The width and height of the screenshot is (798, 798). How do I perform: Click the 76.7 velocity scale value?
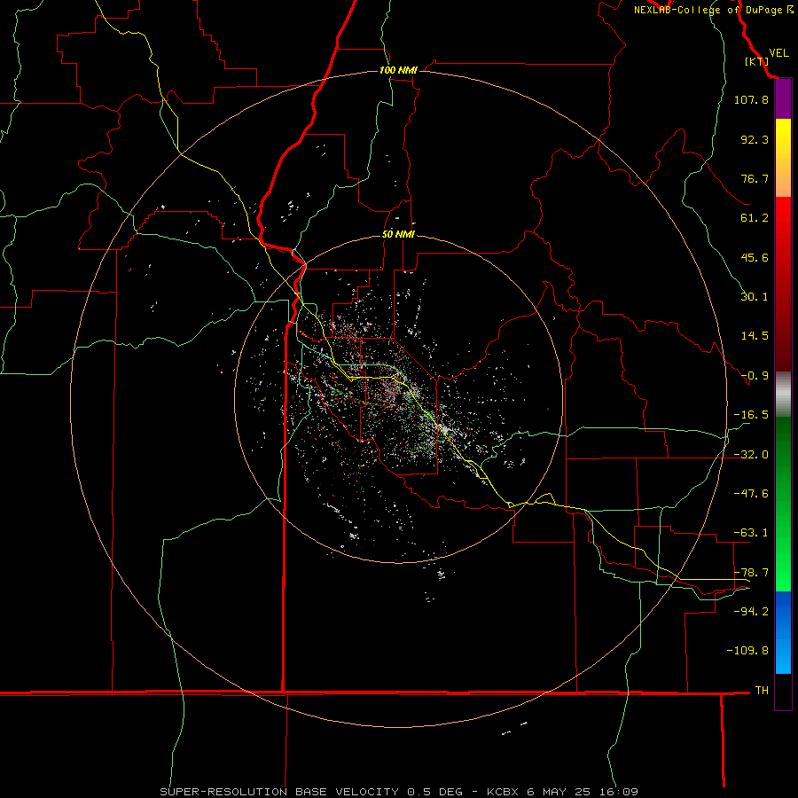click(x=755, y=178)
